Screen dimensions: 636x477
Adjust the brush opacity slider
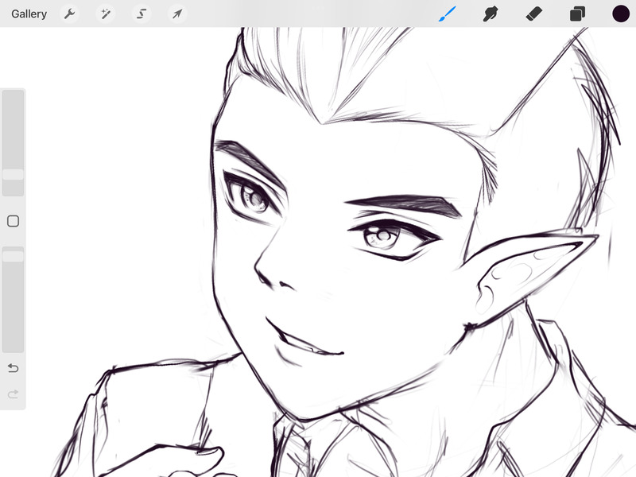point(13,300)
